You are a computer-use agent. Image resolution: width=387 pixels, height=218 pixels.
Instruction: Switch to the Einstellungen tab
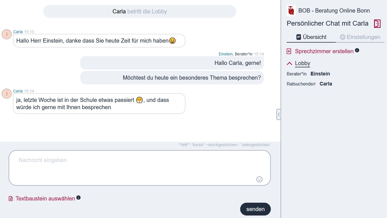coord(360,37)
